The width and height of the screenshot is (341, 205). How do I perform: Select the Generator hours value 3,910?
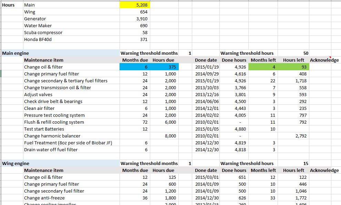[135, 19]
